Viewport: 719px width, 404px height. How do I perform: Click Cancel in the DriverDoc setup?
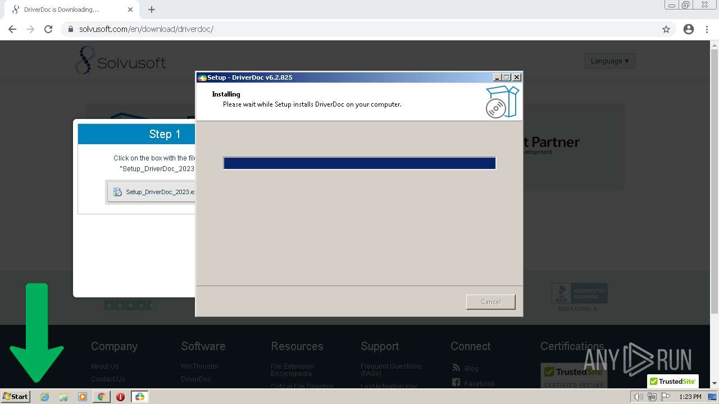point(490,302)
